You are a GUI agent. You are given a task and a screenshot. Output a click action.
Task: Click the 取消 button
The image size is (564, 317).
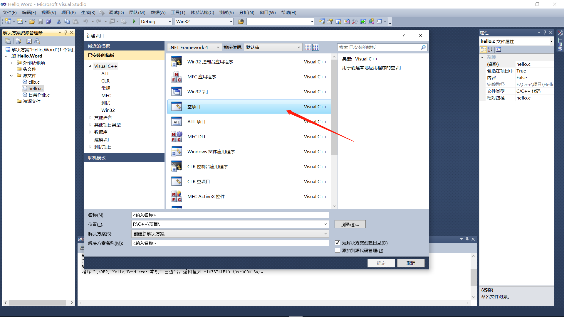(411, 263)
